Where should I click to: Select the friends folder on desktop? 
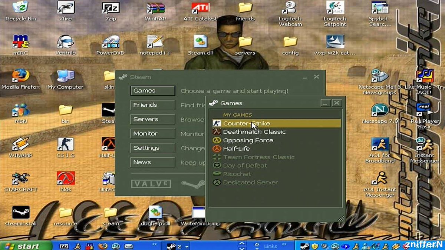245,11
